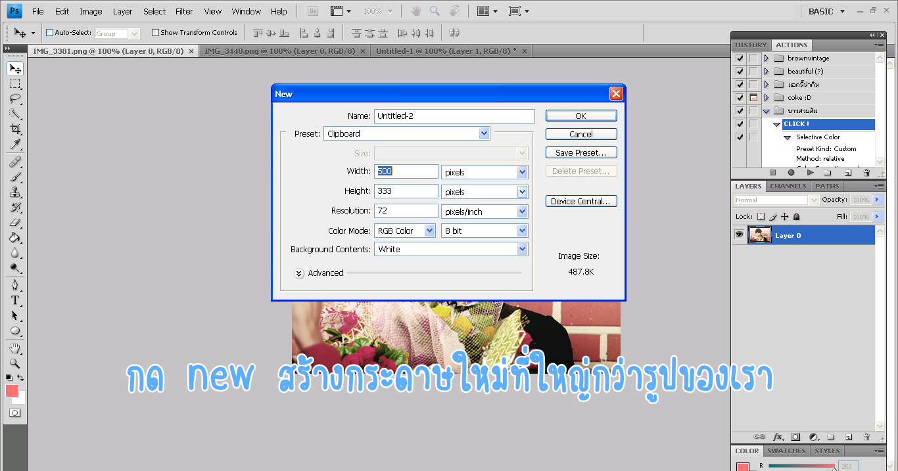Select the Zoom tool in toolbox
Viewport: 898px width, 471px height.
[x=14, y=363]
